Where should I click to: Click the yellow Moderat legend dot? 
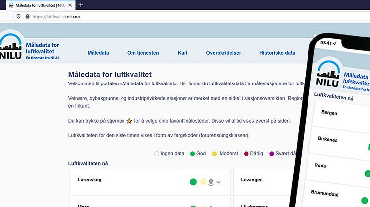[x=214, y=154]
